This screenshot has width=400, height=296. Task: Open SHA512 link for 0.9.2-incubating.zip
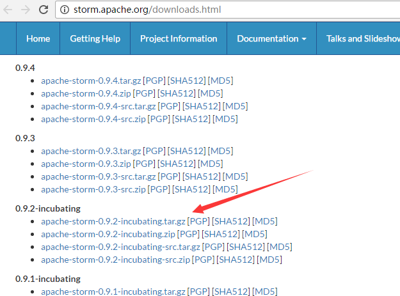click(x=221, y=234)
